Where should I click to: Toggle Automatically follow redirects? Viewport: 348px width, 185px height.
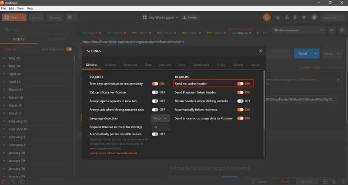[240, 110]
